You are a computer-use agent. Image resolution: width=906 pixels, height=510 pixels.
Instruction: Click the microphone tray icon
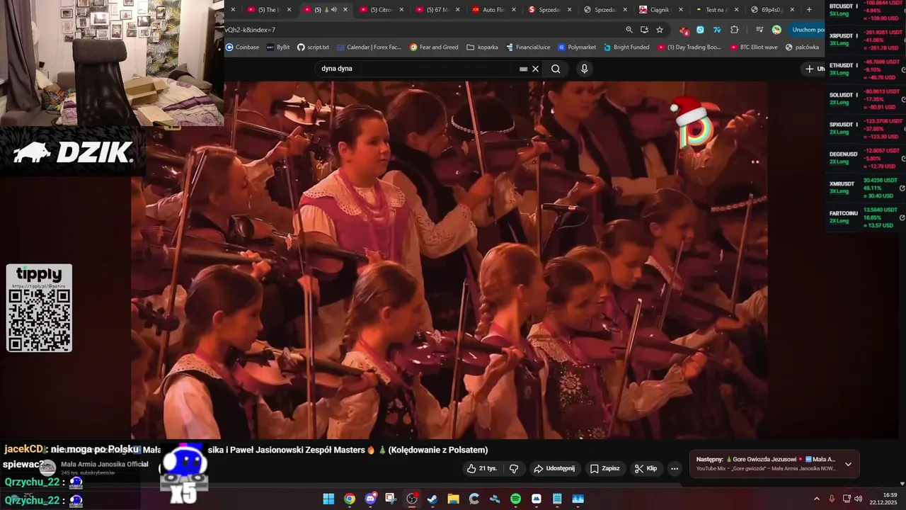tap(832, 499)
